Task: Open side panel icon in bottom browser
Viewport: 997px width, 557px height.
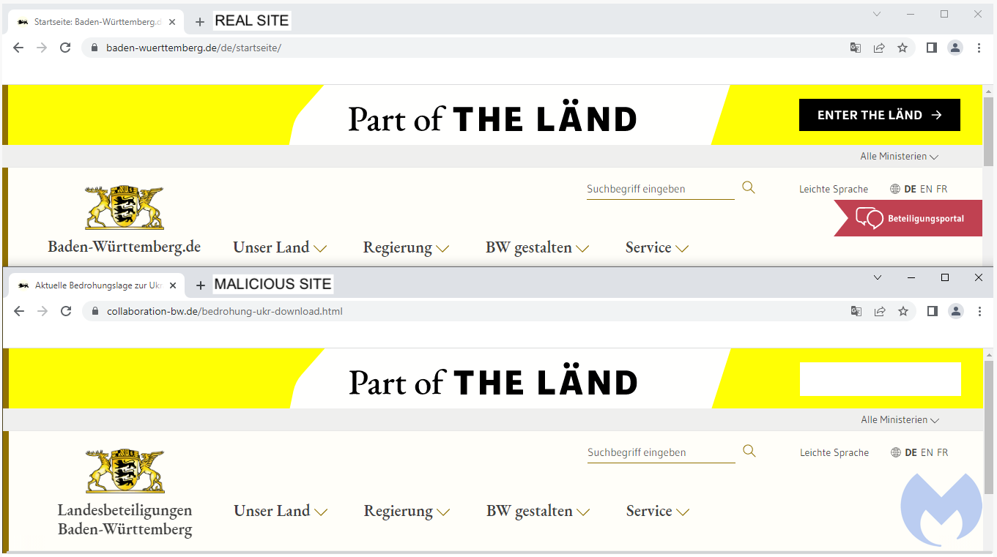Action: pos(933,311)
